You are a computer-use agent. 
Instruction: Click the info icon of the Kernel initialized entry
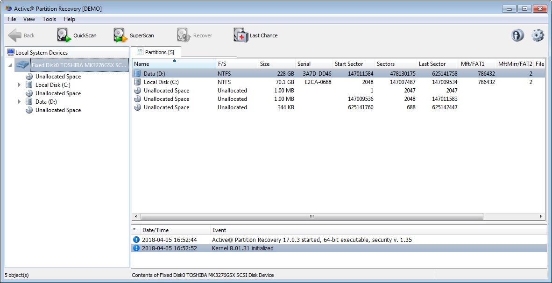[136, 248]
